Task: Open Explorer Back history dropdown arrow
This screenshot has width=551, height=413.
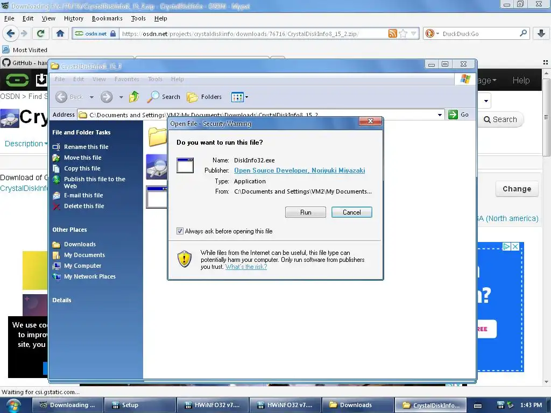Action: [x=91, y=97]
